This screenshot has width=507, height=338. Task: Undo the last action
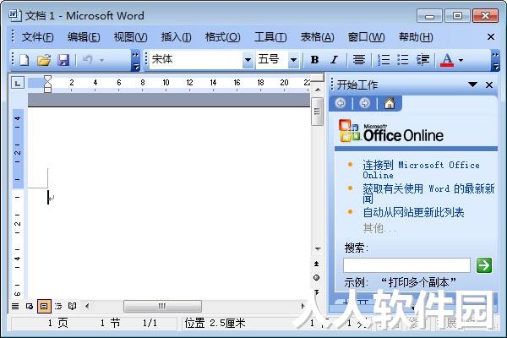pos(87,60)
